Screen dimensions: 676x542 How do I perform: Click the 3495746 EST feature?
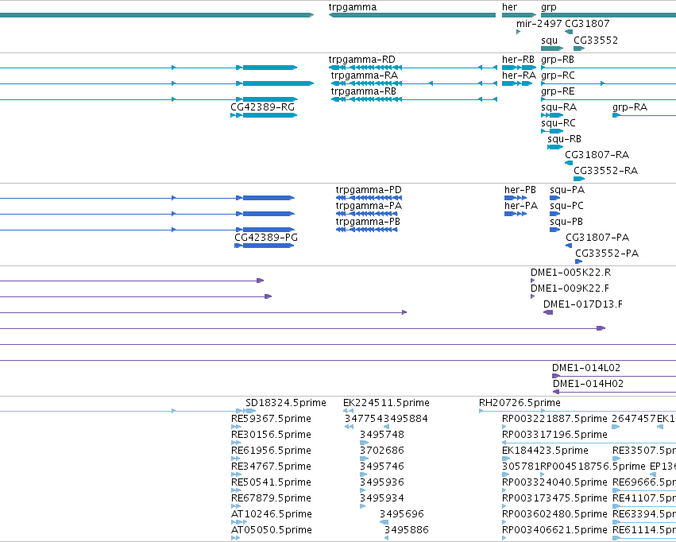point(364,475)
